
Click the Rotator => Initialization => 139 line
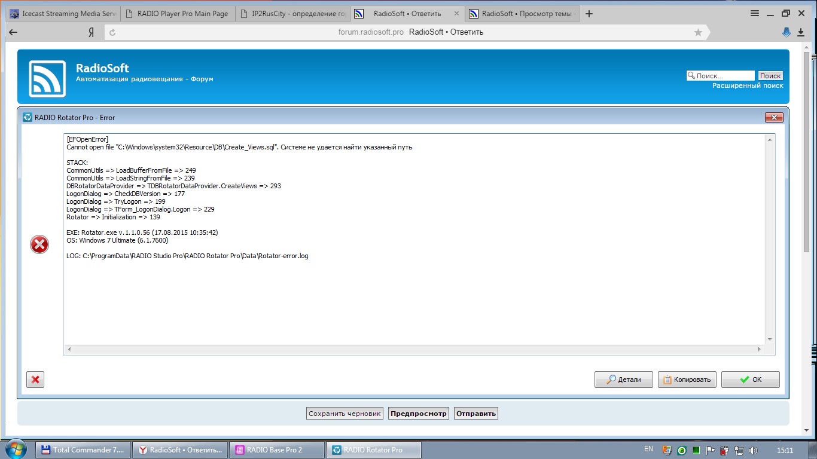113,217
